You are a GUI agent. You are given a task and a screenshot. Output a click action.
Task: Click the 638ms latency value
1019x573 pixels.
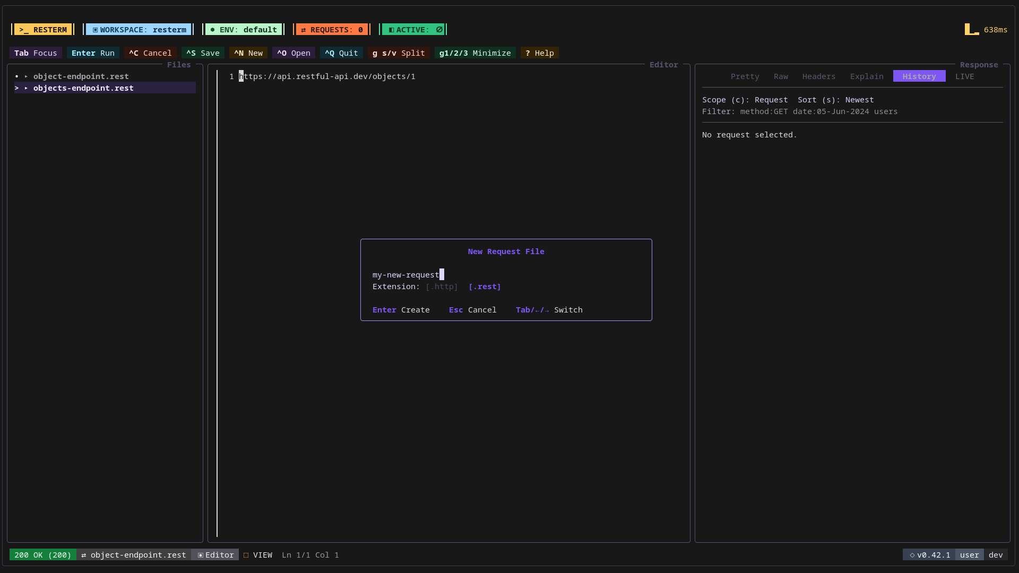(x=995, y=30)
